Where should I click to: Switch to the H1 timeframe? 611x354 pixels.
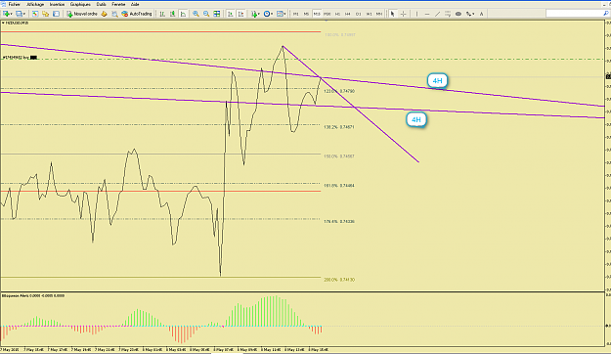tap(337, 14)
